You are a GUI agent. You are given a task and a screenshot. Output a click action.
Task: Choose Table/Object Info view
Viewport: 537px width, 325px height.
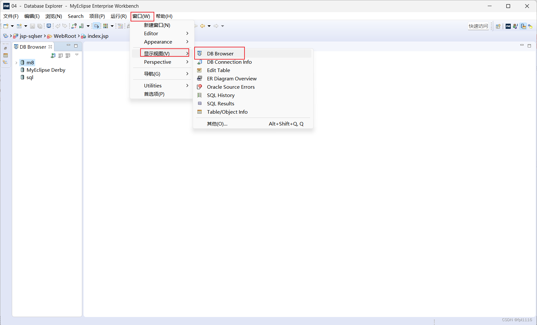(253, 112)
